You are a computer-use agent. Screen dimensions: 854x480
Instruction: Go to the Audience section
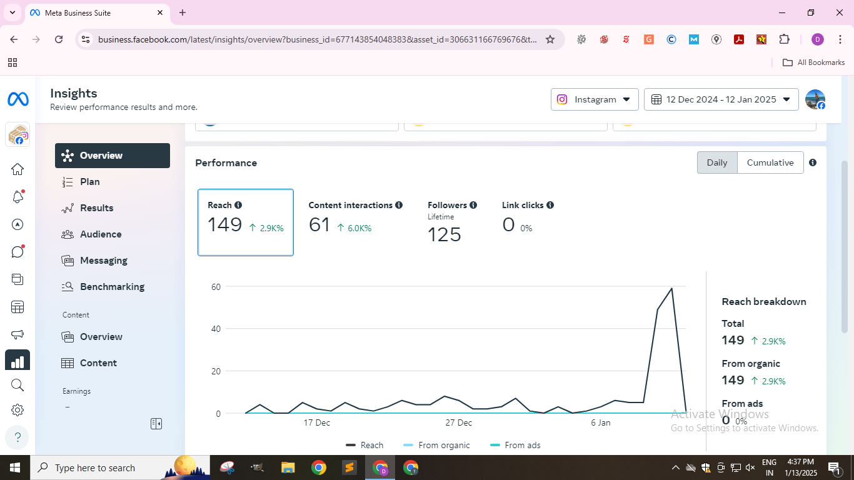click(101, 234)
